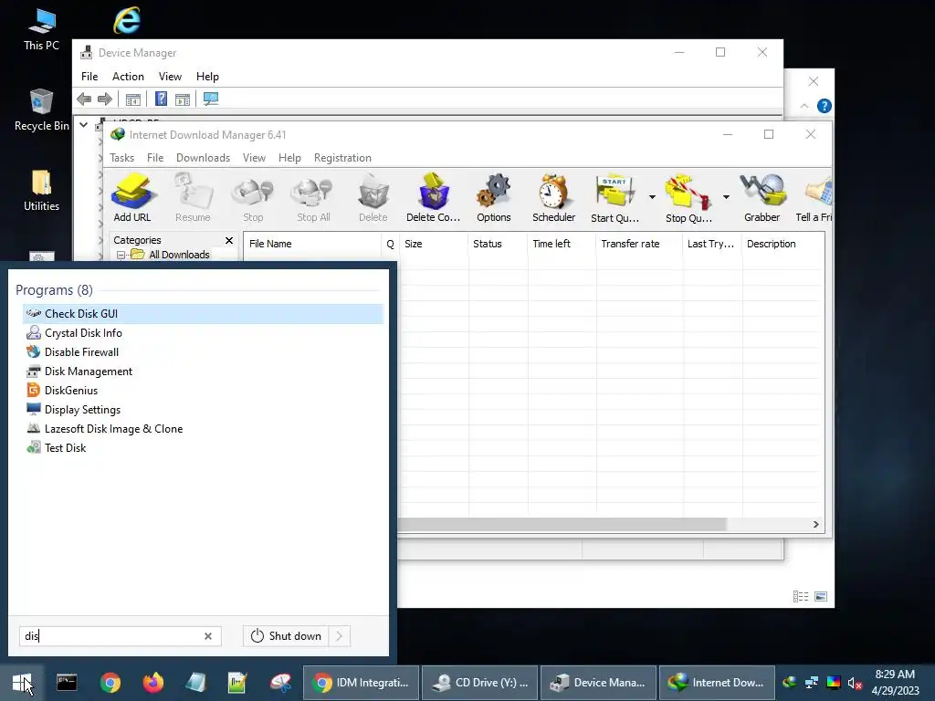Click Device Manager forward arrow icon
The image size is (935, 701).
tap(105, 99)
